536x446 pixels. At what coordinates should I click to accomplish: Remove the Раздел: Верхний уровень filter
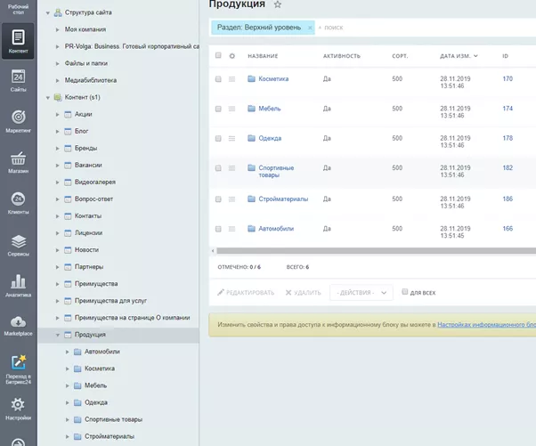point(310,28)
